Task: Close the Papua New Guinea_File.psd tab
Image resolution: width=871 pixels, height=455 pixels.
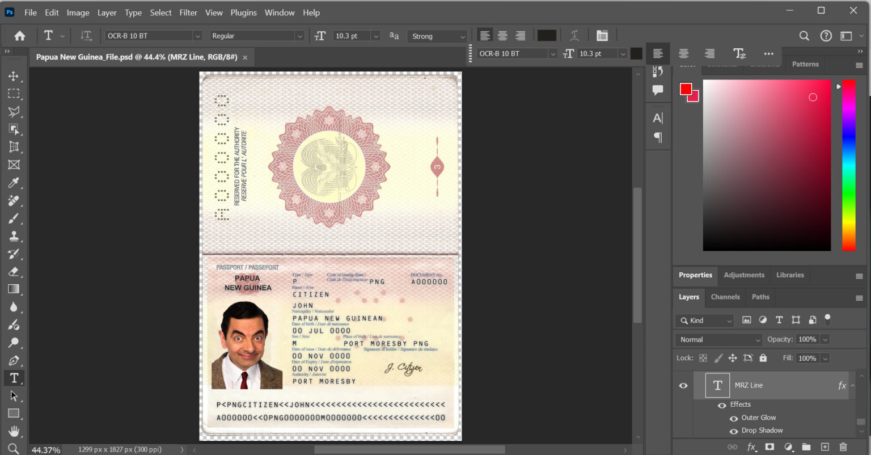Action: coord(245,57)
